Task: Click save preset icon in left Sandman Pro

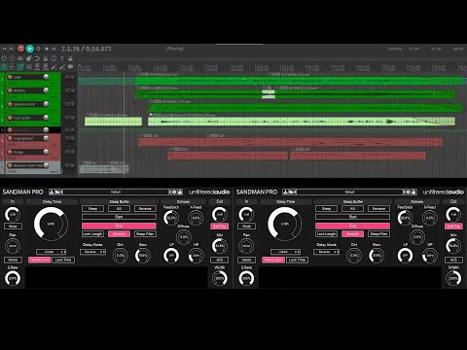Action: click(x=52, y=192)
